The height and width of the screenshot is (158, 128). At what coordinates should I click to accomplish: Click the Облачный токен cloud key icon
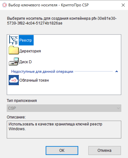(x=14, y=80)
